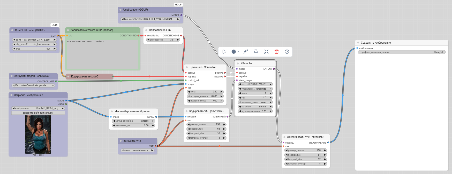452x174 pixels.
Task: Open the node color picker circle
Action: coord(234,52)
